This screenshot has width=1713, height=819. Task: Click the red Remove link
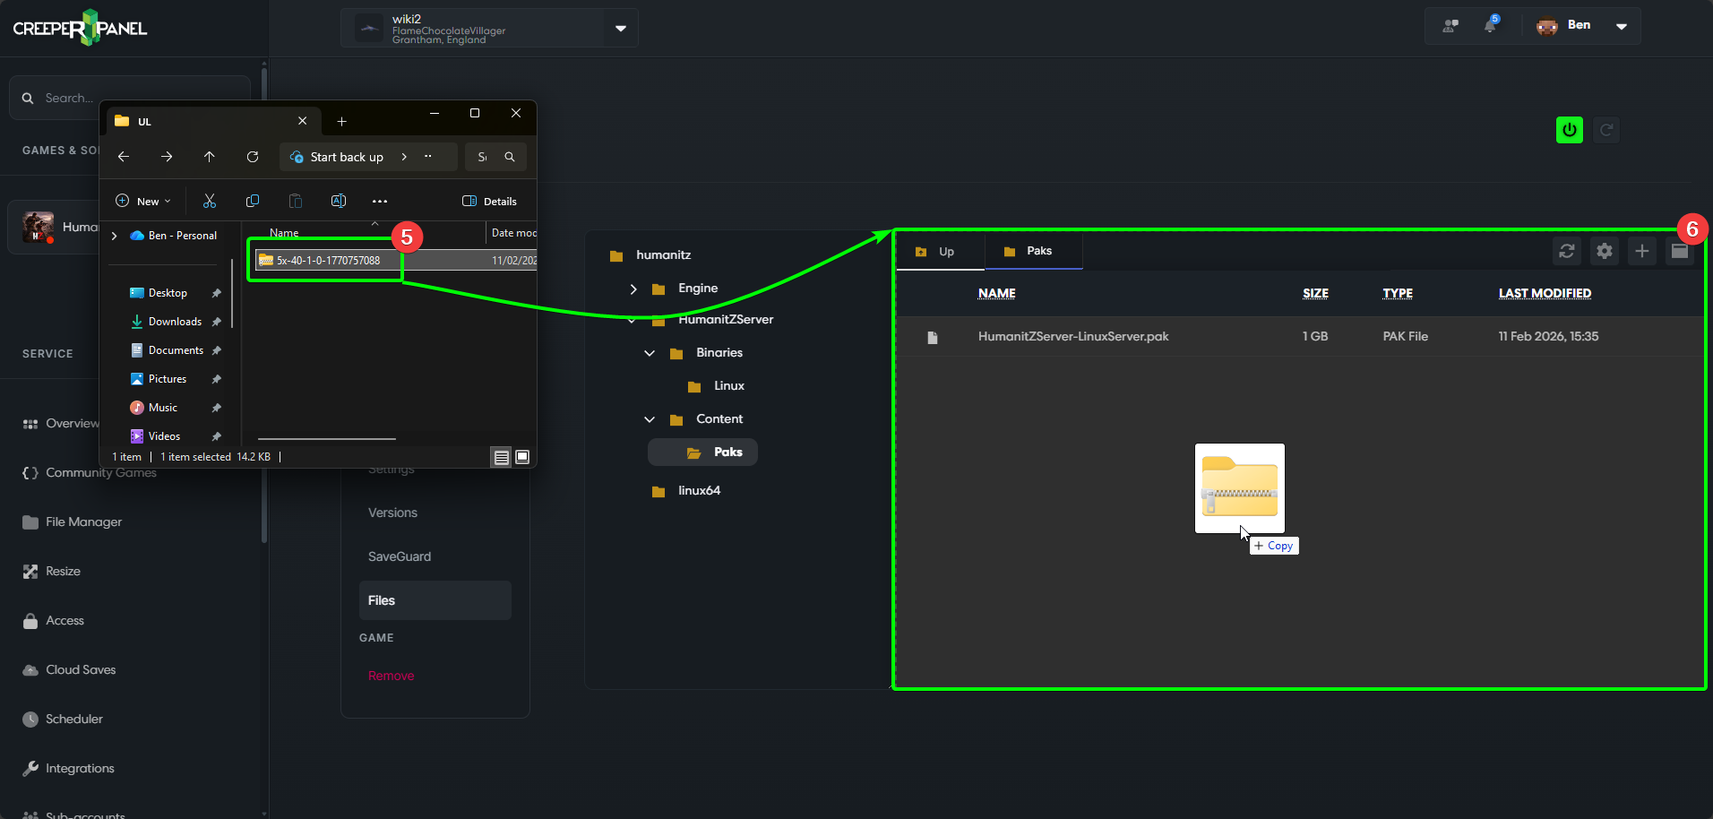pos(391,676)
